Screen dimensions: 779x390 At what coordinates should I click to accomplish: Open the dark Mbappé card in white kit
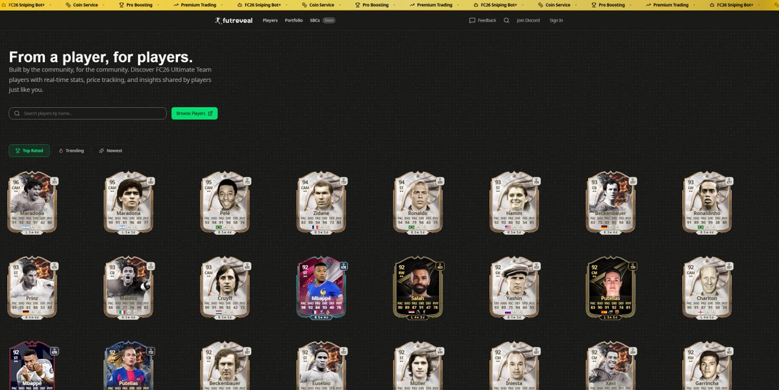(32, 367)
